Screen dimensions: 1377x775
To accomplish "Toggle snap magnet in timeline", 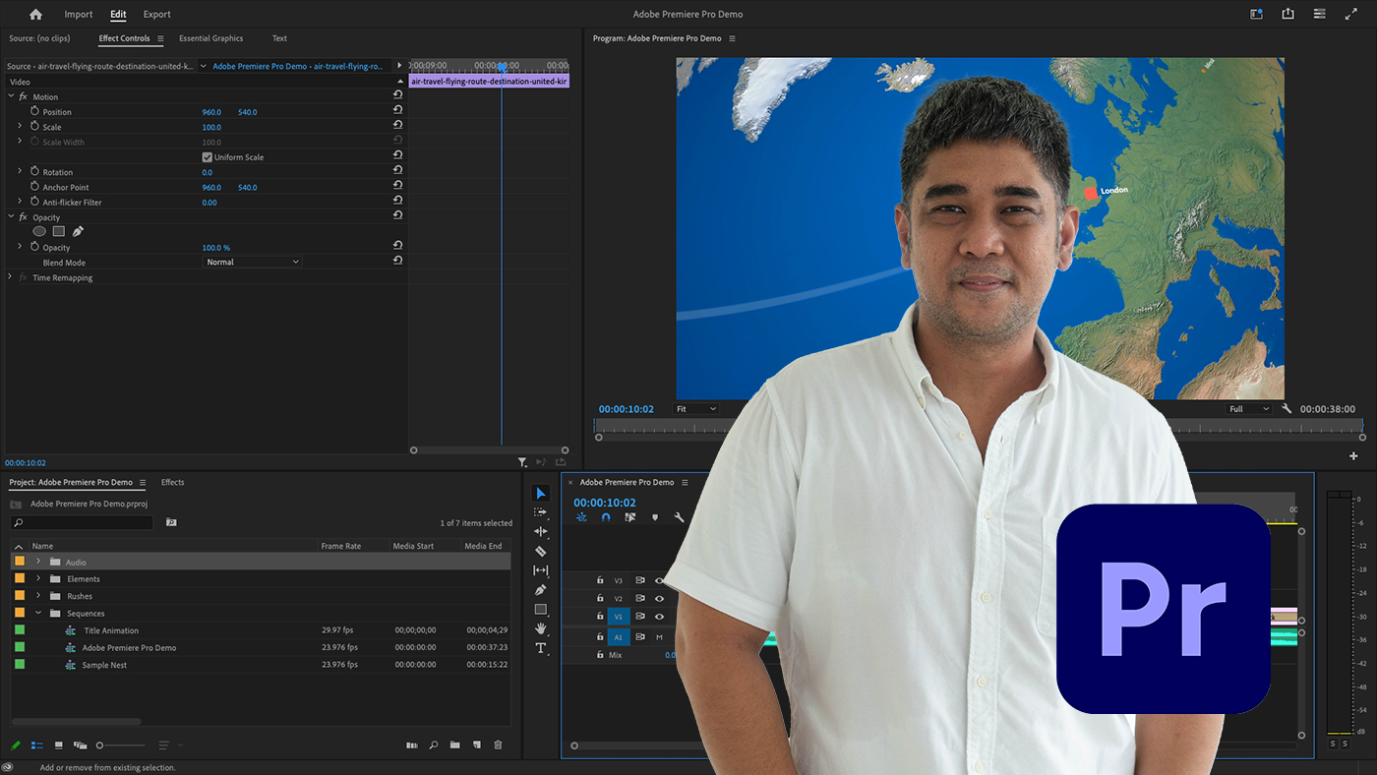I will click(606, 517).
